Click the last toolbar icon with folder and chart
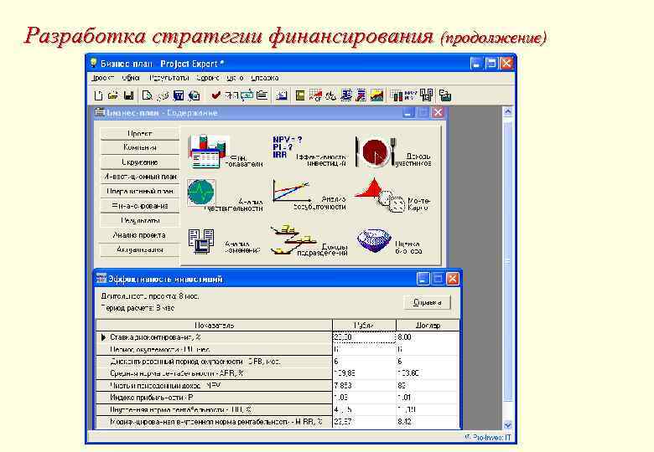 (x=445, y=96)
